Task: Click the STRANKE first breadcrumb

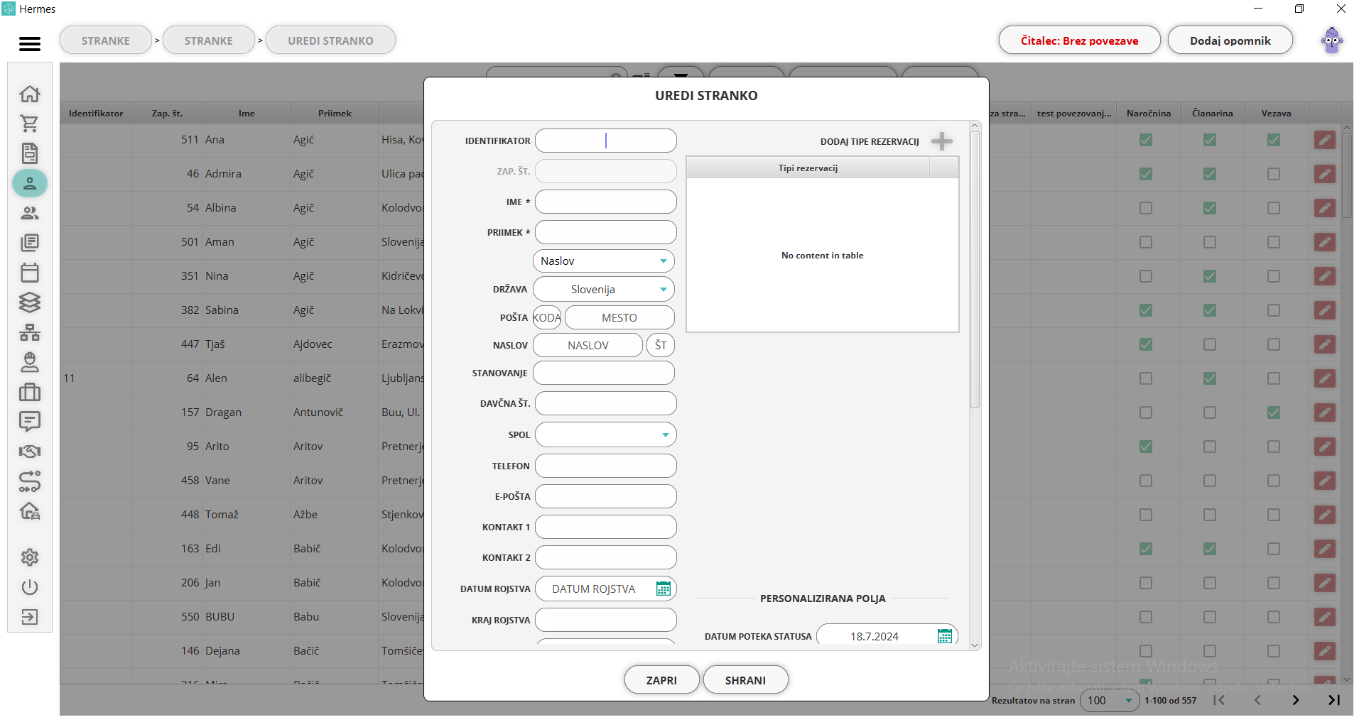Action: (106, 40)
